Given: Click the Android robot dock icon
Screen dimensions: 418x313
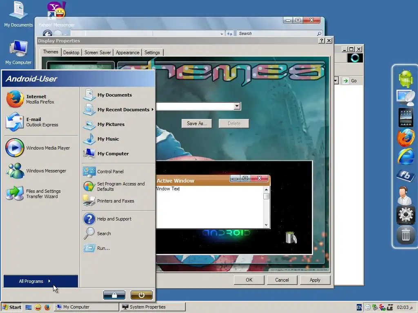Looking at the screenshot, I should (x=405, y=79).
